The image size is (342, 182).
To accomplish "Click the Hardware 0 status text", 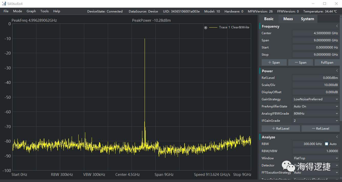I will point(234,11).
